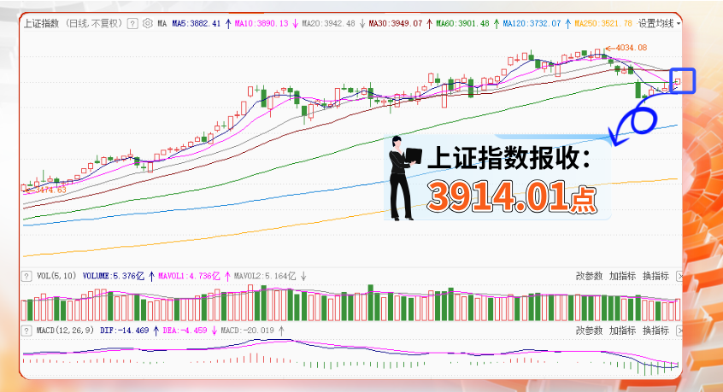Image resolution: width=723 pixels, height=392 pixels.
Task: Click 改参数 in the VOL panel
Action: 589,276
